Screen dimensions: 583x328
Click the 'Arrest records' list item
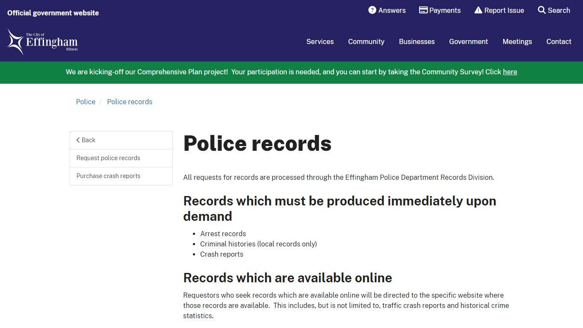[223, 234]
